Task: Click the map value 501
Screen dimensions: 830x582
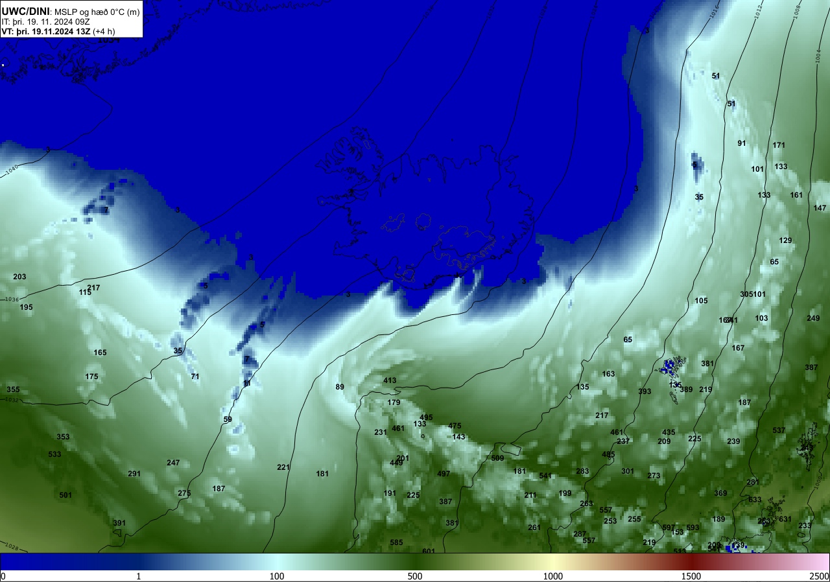Action: [65, 495]
